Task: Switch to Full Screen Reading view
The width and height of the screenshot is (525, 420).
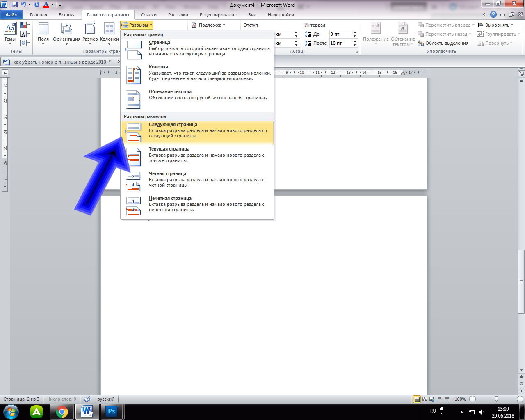Action: pyautogui.click(x=425, y=399)
